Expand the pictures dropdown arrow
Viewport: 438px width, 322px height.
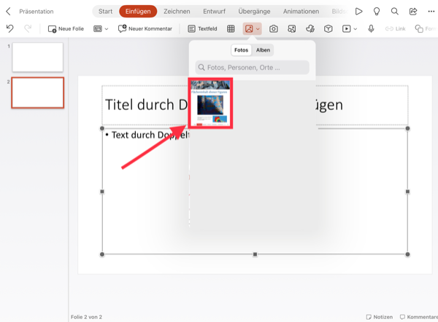point(258,28)
